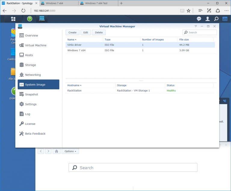Sort hosts by Hostname column header
231x191 pixels.
point(74,85)
